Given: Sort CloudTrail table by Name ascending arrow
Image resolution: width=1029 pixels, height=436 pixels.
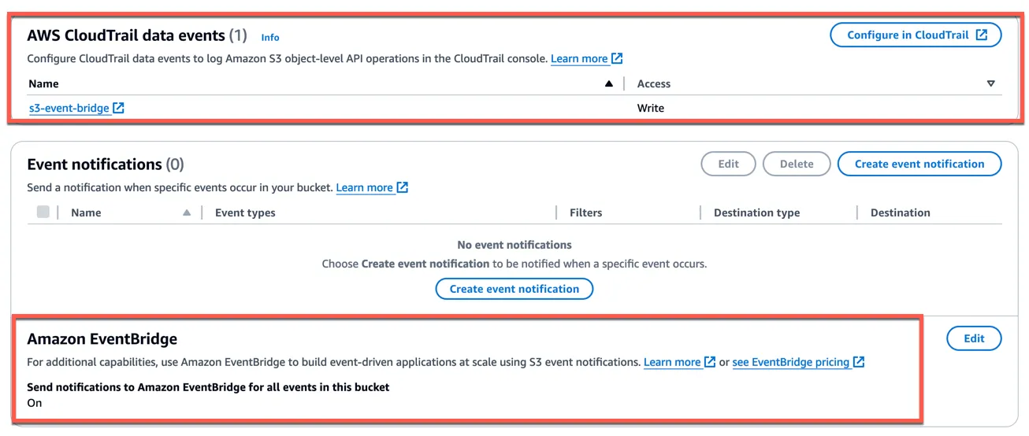Looking at the screenshot, I should click(608, 83).
